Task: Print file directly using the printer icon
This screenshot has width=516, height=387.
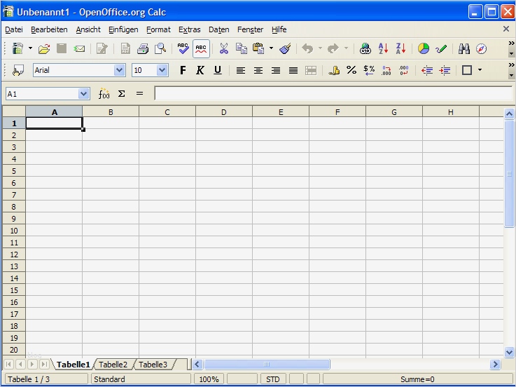Action: [143, 49]
